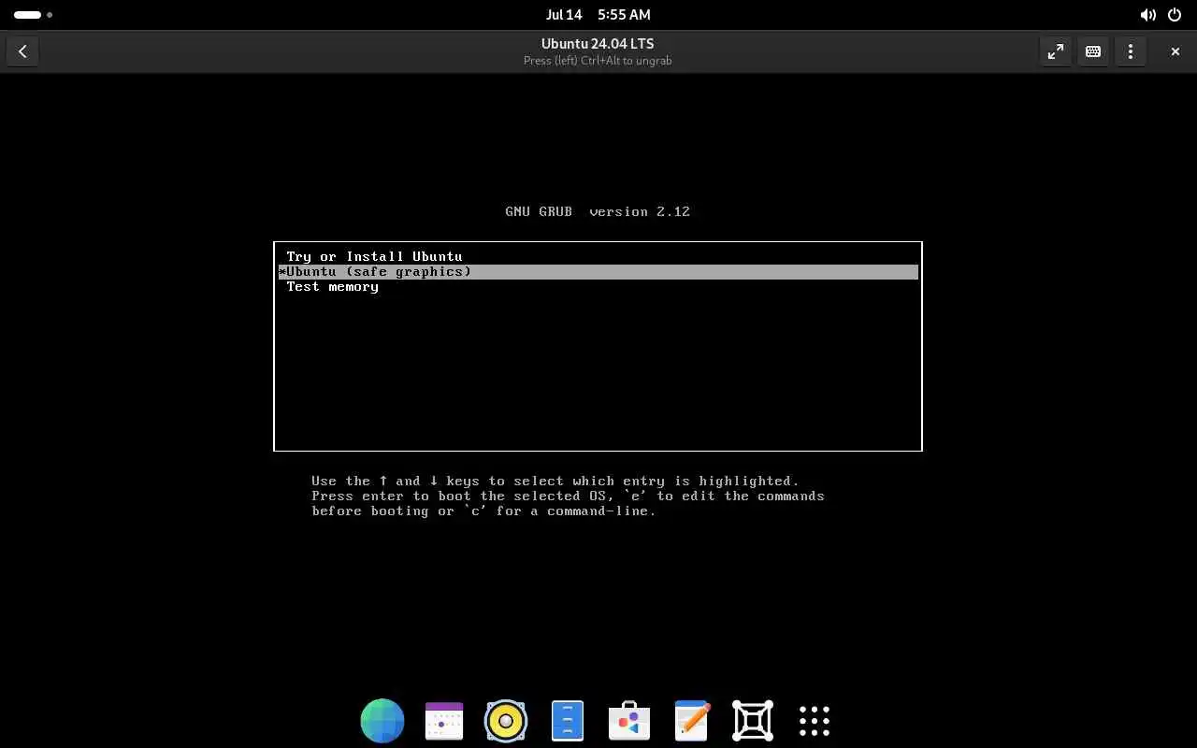
Task: Open the Text Editor pencil icon
Action: point(691,721)
